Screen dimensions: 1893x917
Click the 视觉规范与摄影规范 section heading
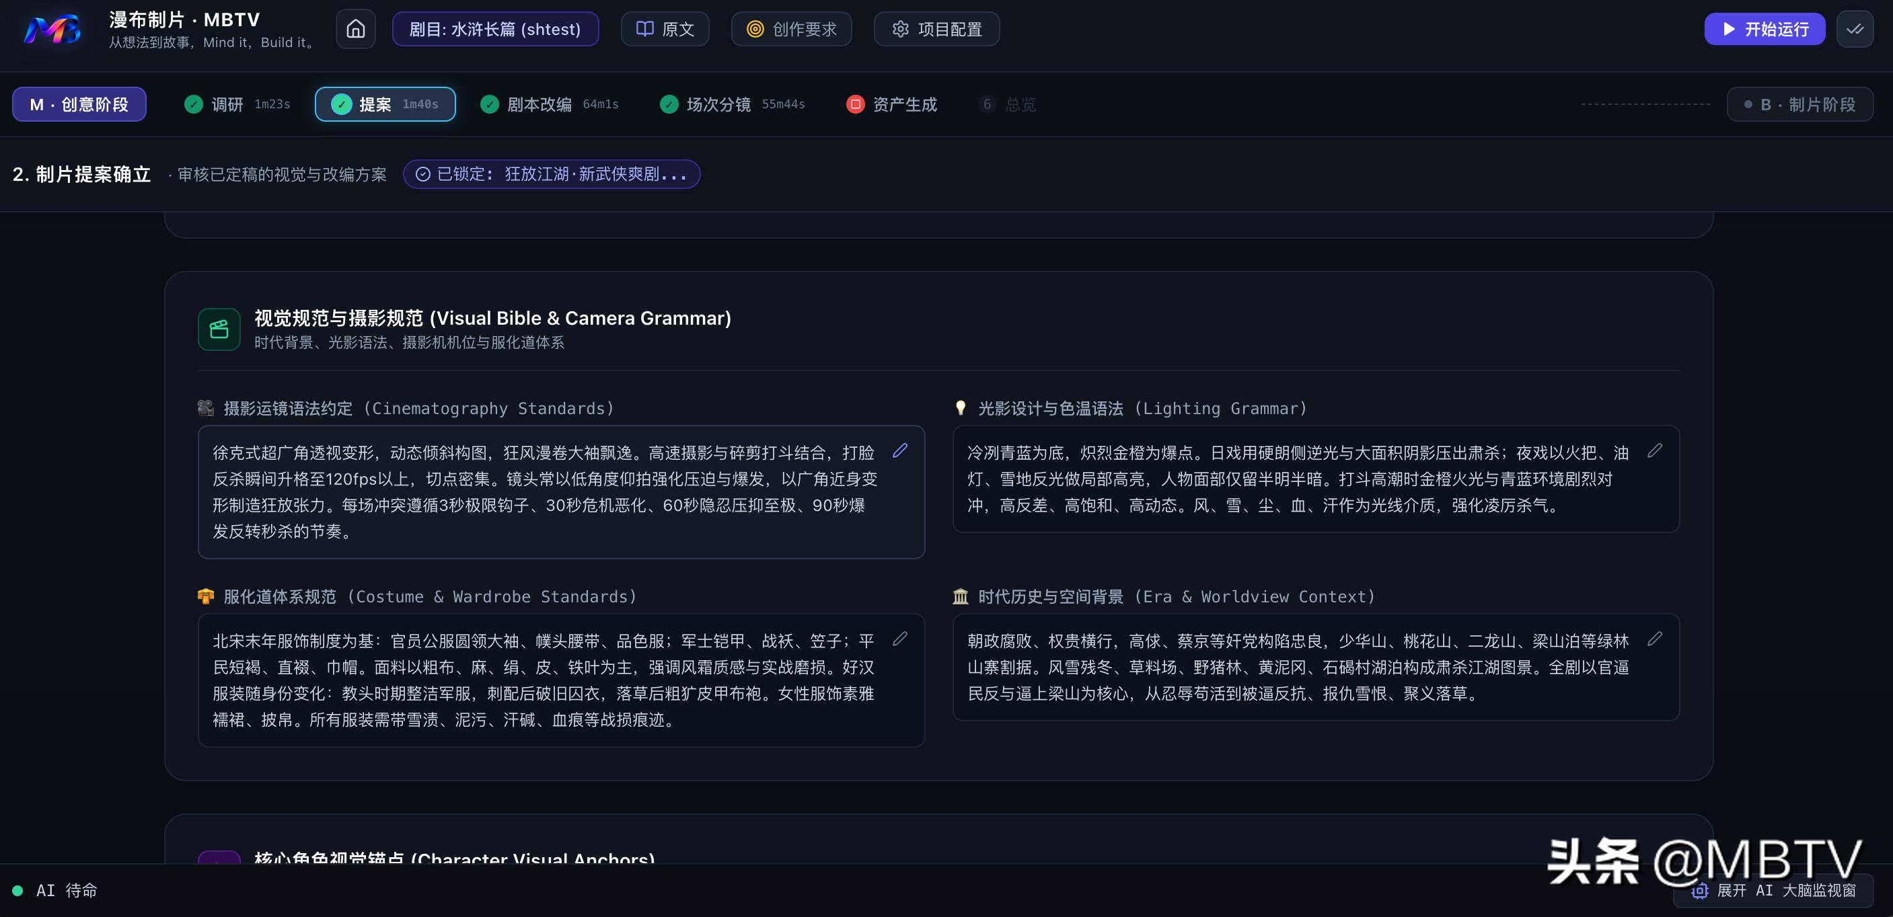[492, 318]
